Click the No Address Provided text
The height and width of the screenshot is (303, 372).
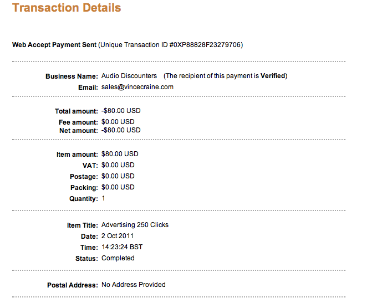pos(133,285)
